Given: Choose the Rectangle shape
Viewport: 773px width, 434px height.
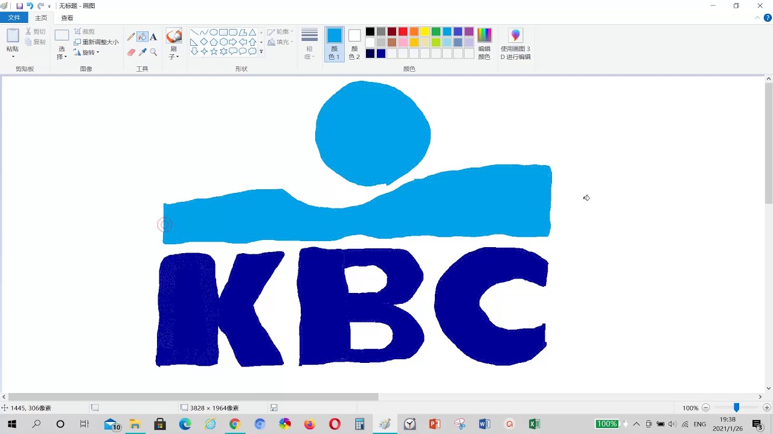Looking at the screenshot, I should tap(223, 33).
